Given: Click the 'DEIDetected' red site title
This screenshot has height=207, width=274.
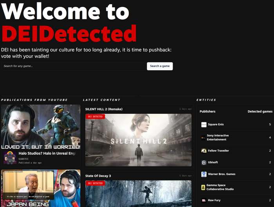Looking at the screenshot, I should [69, 34].
